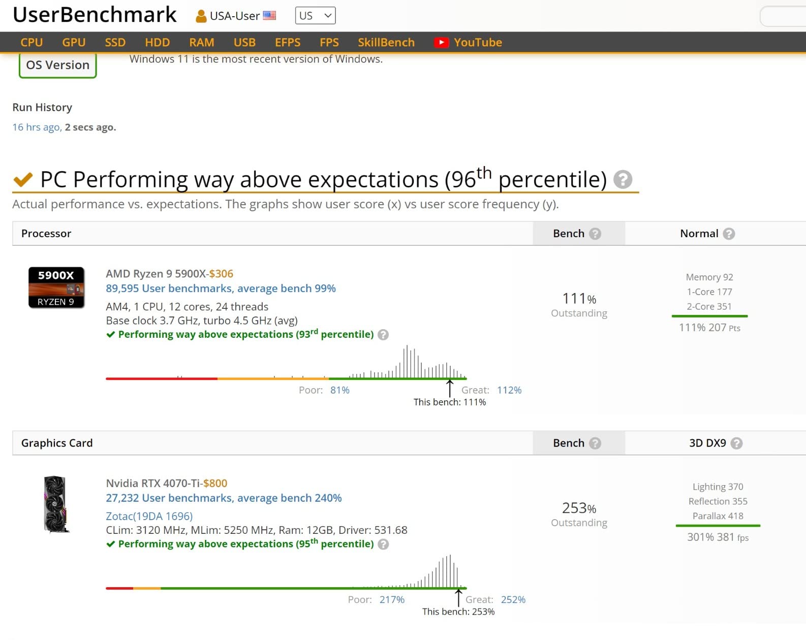This screenshot has width=806, height=640.
Task: Click the 111% Outstanding processor bench score
Action: (x=579, y=305)
